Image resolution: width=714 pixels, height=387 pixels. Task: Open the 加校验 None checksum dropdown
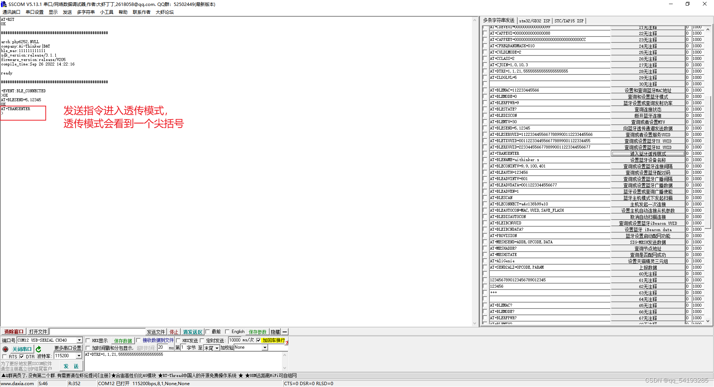[x=265, y=348]
